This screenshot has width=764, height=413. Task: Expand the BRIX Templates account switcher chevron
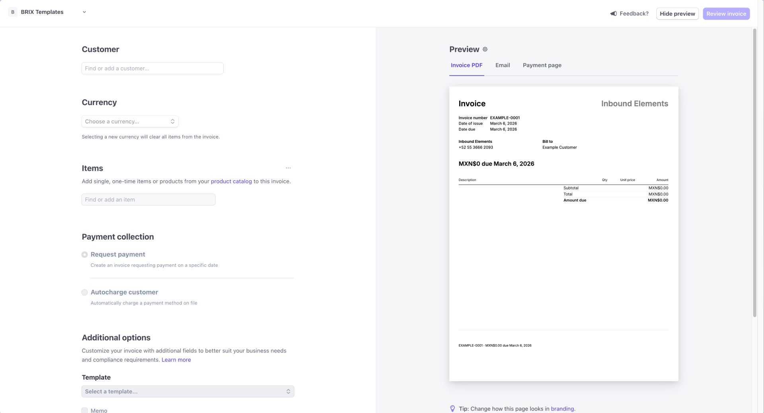84,12
